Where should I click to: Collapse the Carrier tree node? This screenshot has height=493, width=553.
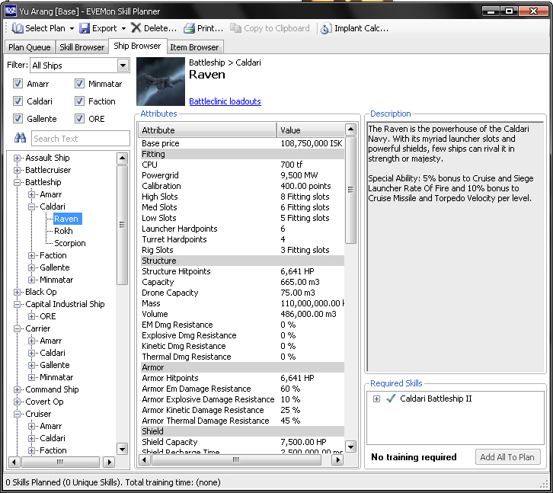(17, 328)
